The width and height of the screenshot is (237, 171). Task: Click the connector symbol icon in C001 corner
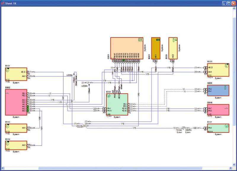(x=140, y=40)
